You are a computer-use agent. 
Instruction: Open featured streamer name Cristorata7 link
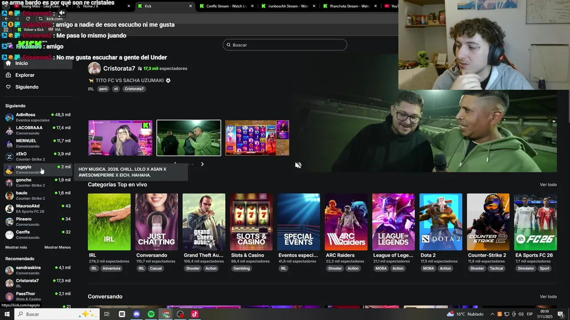click(119, 68)
